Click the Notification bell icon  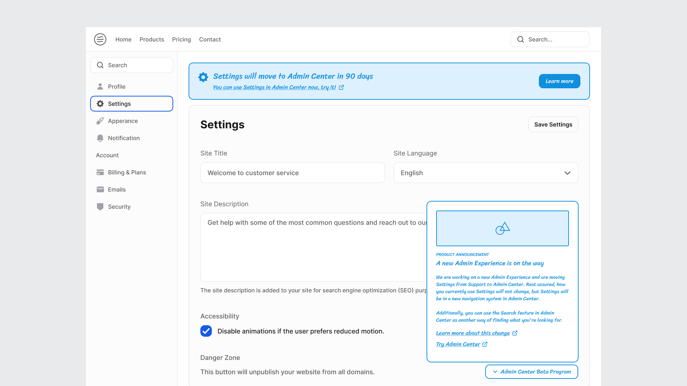pos(100,138)
